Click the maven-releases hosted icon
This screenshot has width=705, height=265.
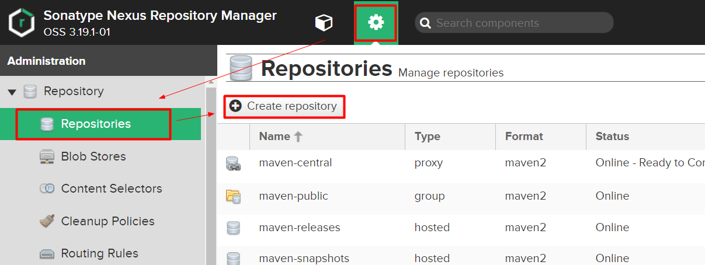point(233,228)
